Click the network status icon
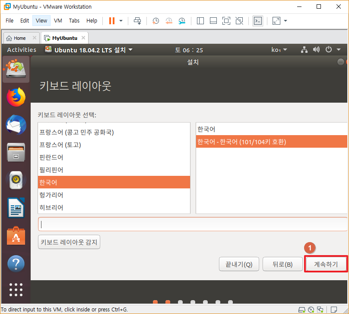349x314 pixels. (x=304, y=49)
